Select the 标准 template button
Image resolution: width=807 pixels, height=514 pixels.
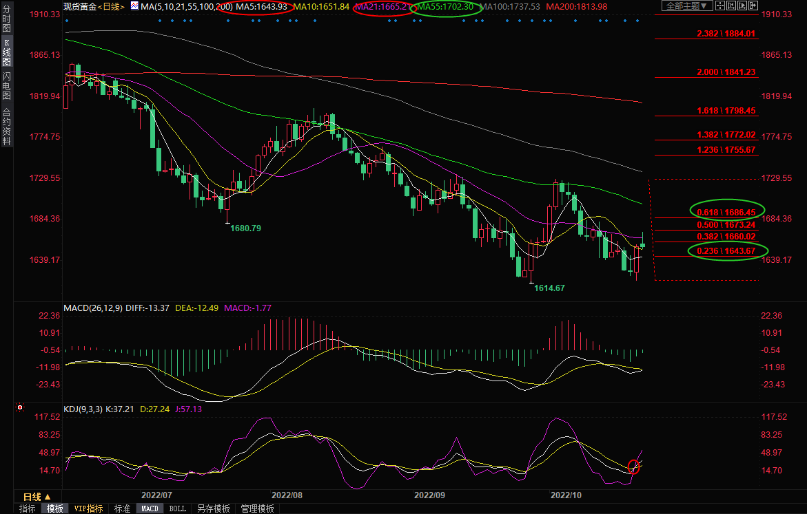122,508
